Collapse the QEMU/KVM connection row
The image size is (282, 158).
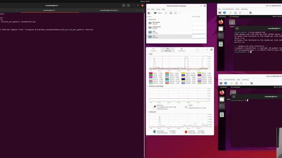tap(148, 19)
